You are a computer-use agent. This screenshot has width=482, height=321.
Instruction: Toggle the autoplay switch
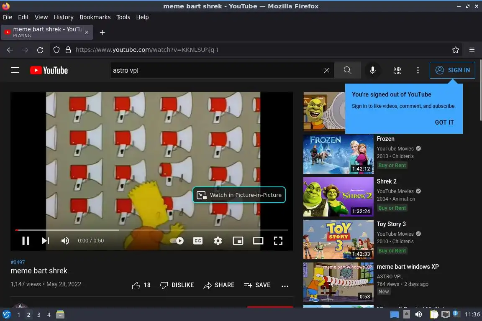177,241
